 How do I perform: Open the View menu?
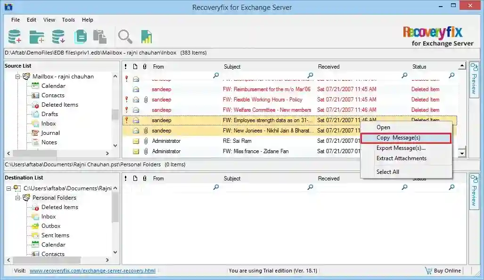tap(49, 20)
